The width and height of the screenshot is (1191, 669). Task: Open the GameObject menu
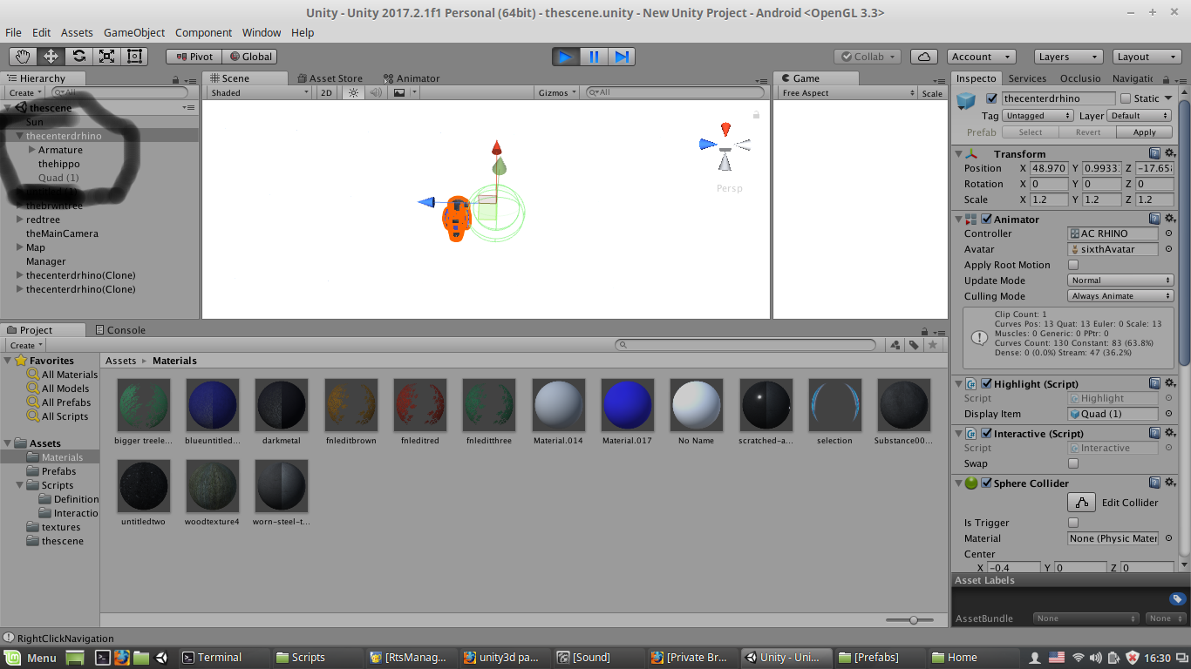coord(134,32)
